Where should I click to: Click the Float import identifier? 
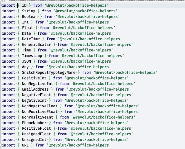tap(28, 28)
